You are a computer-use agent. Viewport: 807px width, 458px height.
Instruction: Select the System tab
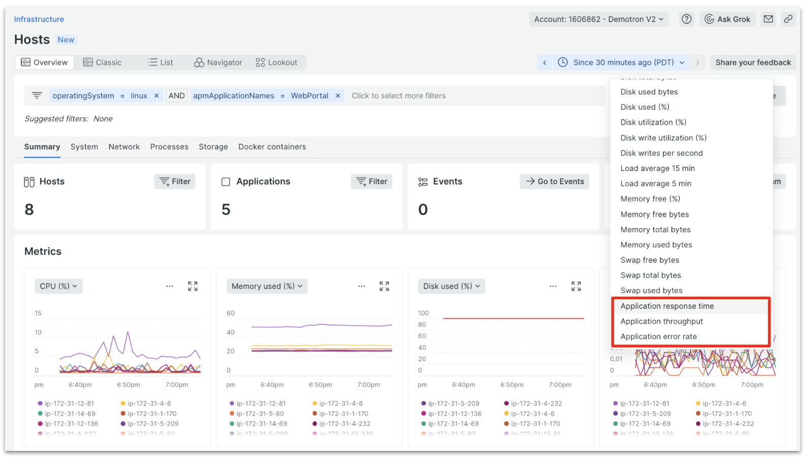coord(84,147)
